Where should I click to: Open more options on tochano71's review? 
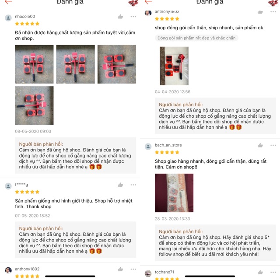click(x=273, y=272)
